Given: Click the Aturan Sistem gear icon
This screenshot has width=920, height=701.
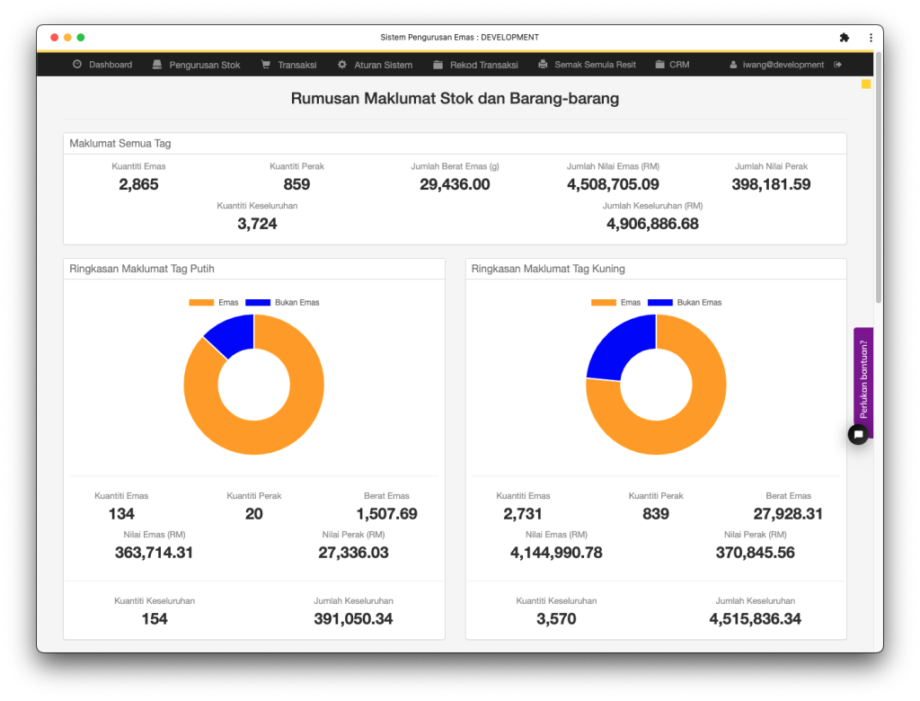Looking at the screenshot, I should pos(342,65).
